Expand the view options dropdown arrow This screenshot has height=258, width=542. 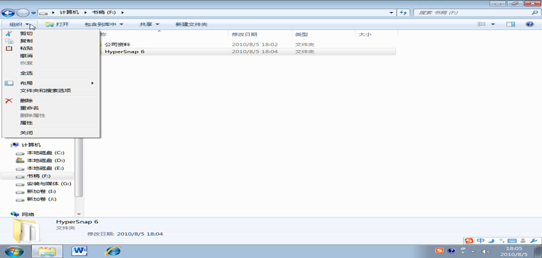pyautogui.click(x=493, y=25)
